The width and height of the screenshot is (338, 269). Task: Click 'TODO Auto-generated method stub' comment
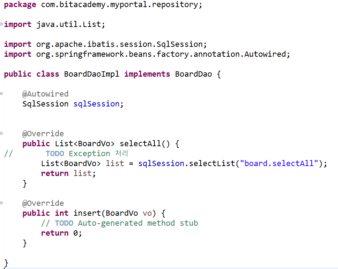pyautogui.click(x=126, y=223)
